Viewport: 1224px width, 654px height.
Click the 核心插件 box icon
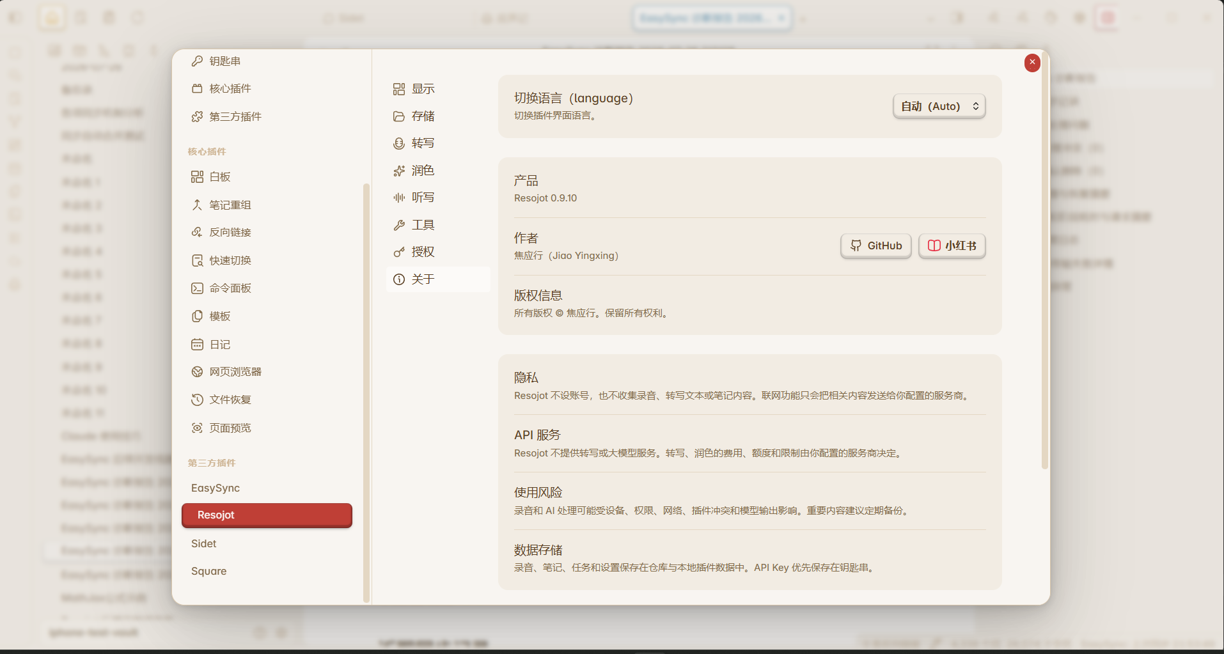[197, 88]
